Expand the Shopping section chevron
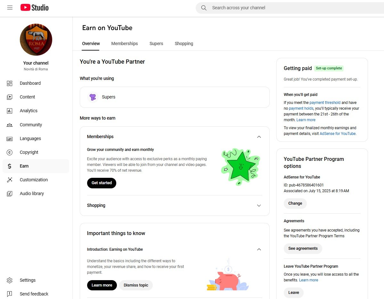Image resolution: width=384 pixels, height=299 pixels. tap(259, 206)
